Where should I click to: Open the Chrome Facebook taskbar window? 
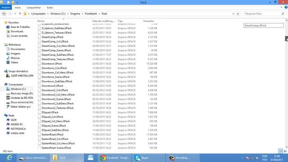[x=115, y=158]
